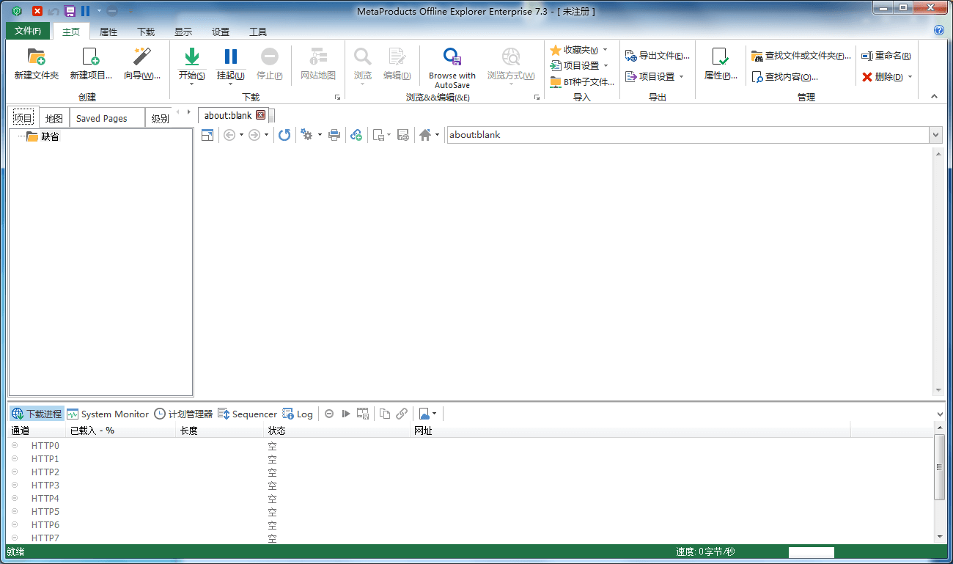
Task: Click the status bar progress indicator
Action: [x=811, y=552]
